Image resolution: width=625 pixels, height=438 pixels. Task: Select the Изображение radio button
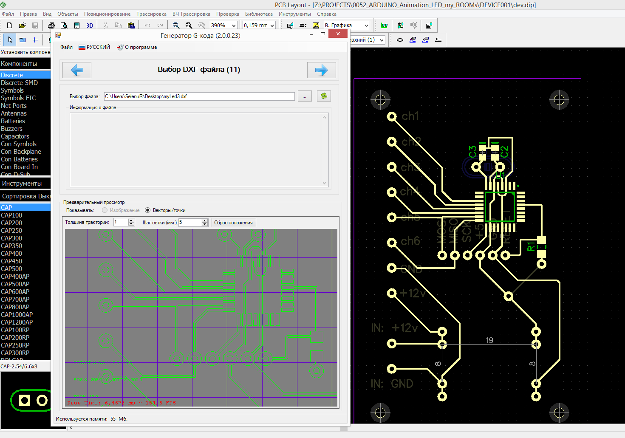(x=105, y=210)
